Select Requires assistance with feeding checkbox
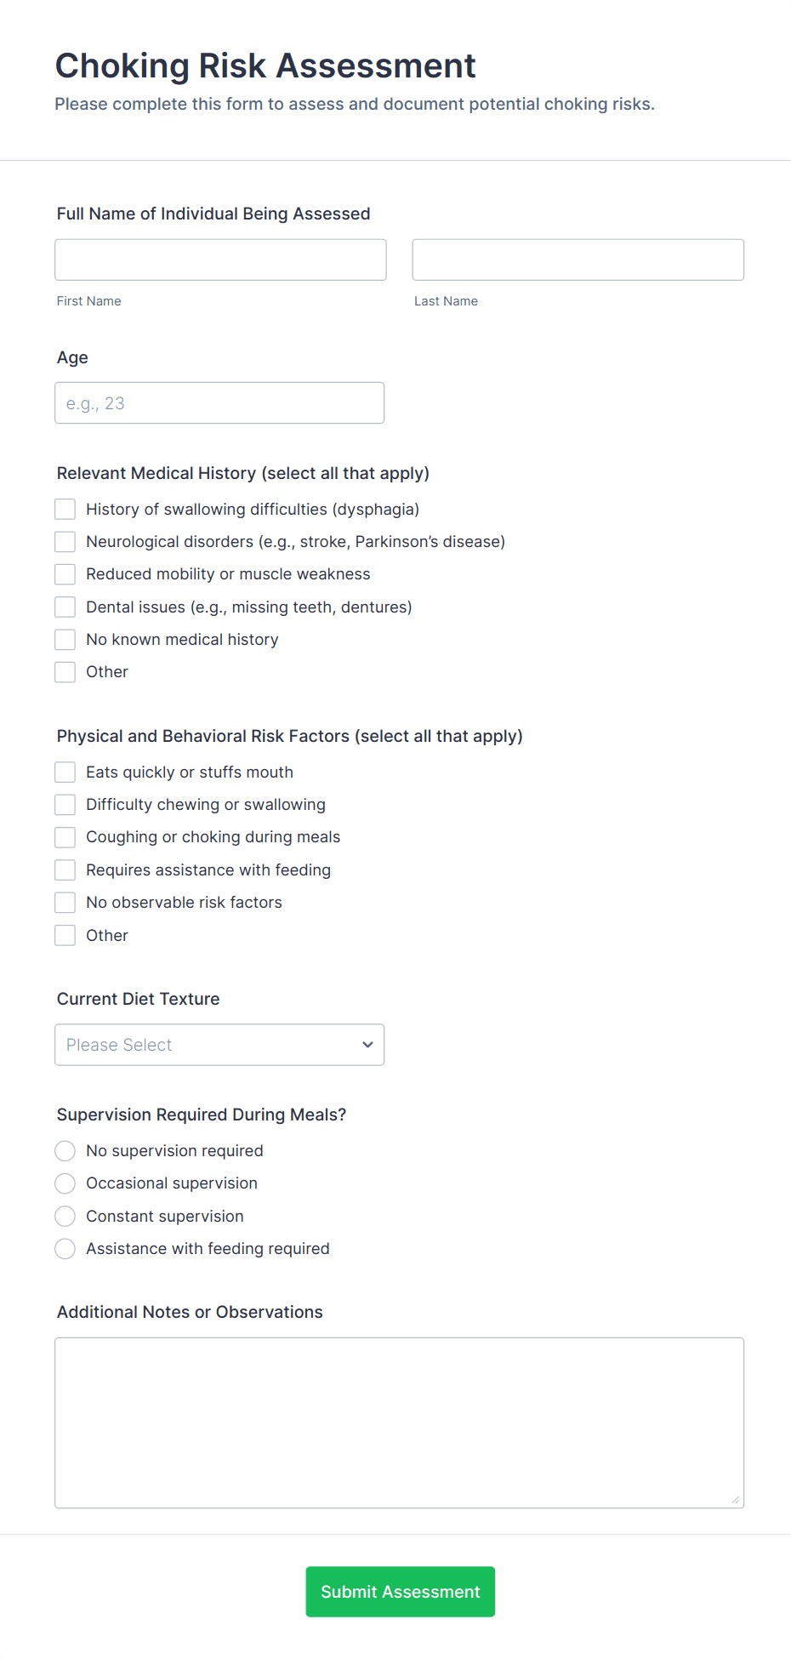The width and height of the screenshot is (791, 1659). (65, 869)
